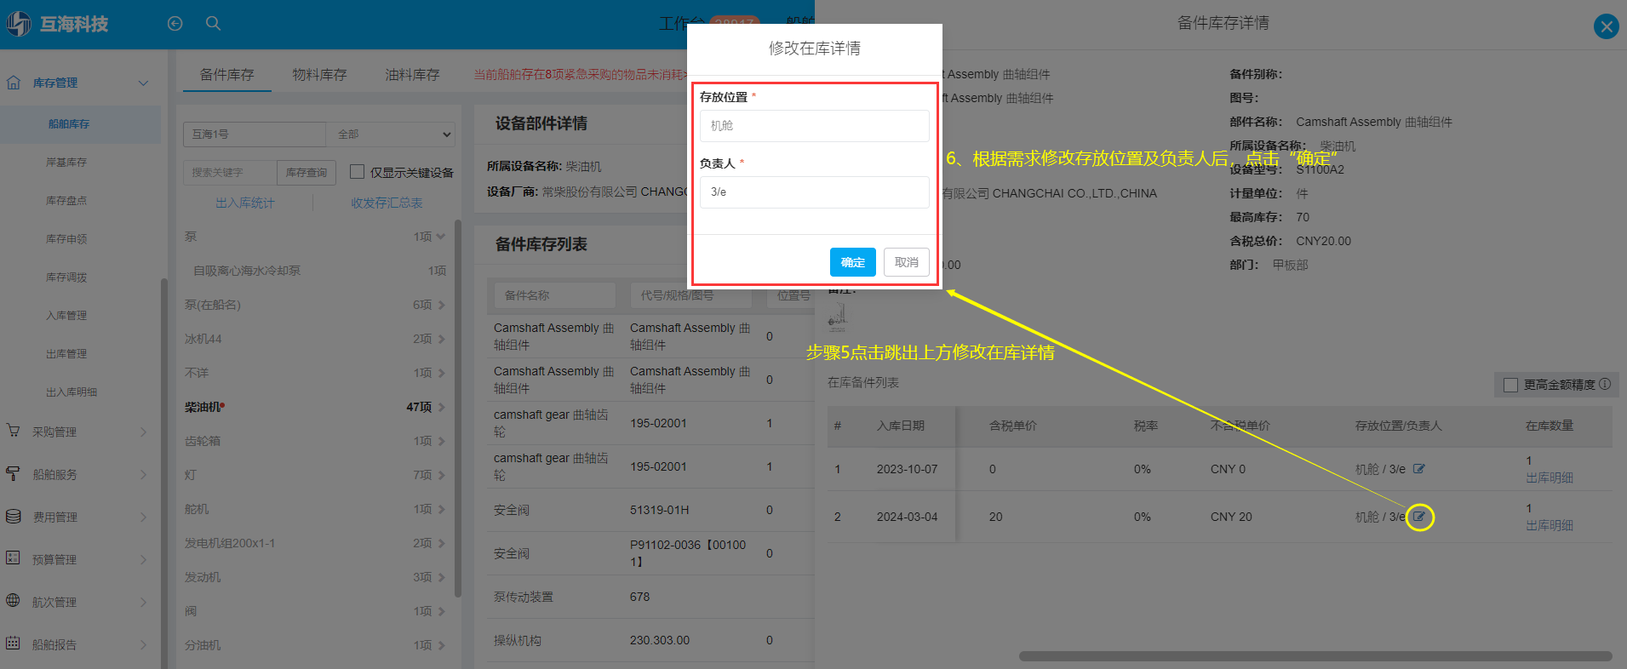Open 出库明细 link for 2023-10-07 row
This screenshot has height=669, width=1627.
[1550, 477]
